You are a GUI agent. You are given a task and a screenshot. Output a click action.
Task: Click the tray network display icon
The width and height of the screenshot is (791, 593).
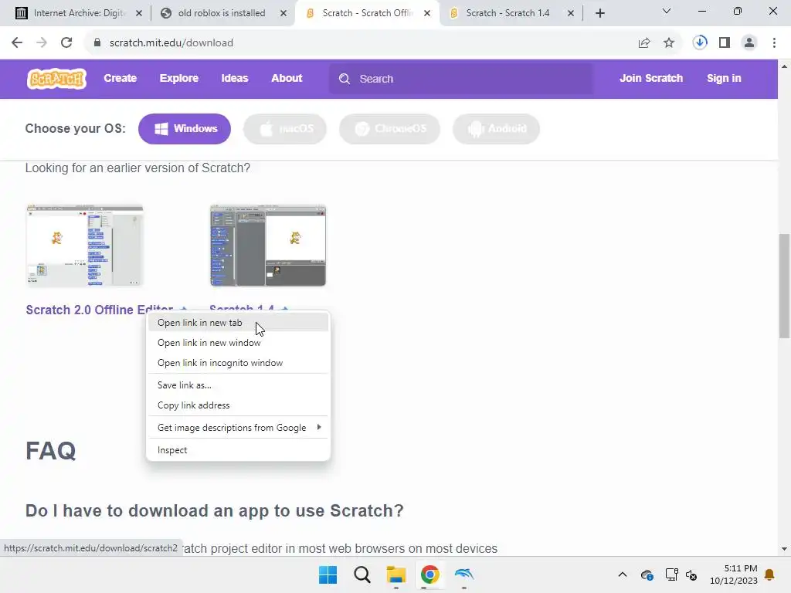click(x=671, y=574)
